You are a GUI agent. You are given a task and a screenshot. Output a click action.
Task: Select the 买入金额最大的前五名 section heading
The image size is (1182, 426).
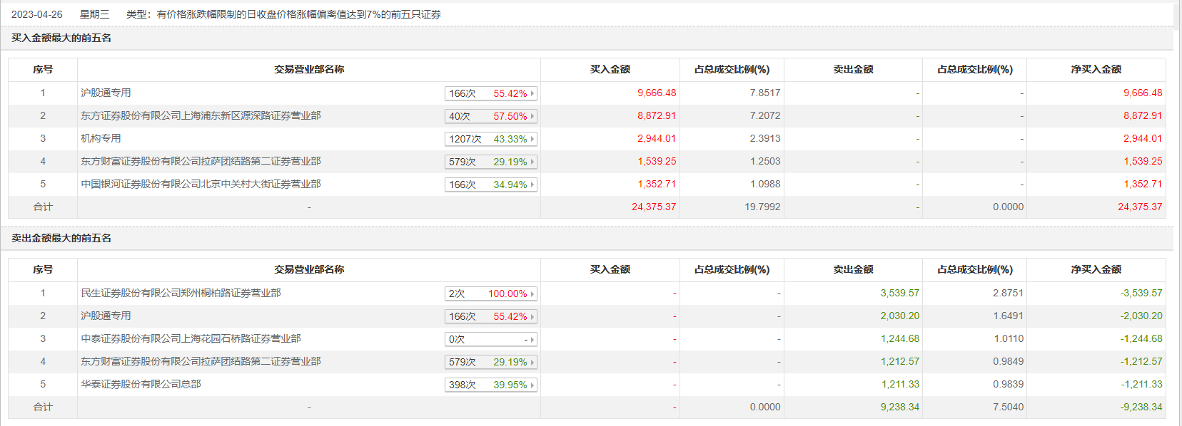tap(61, 38)
